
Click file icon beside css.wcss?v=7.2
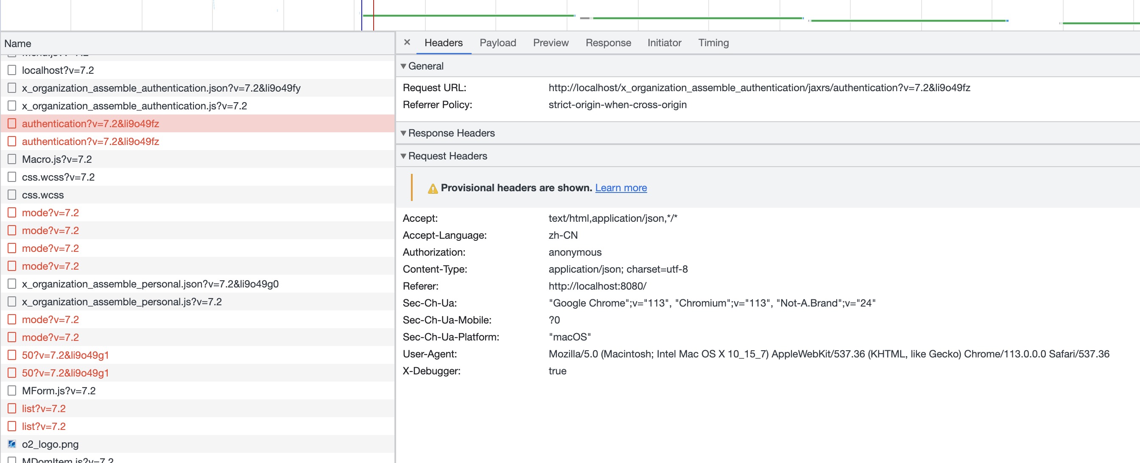(12, 177)
